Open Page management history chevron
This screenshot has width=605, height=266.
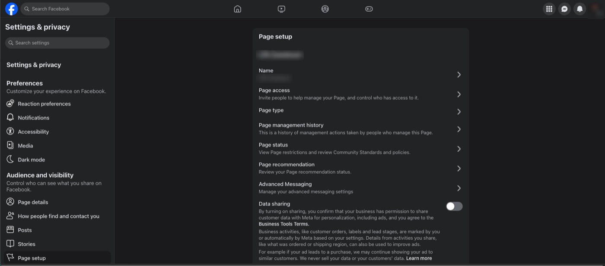pyautogui.click(x=459, y=129)
